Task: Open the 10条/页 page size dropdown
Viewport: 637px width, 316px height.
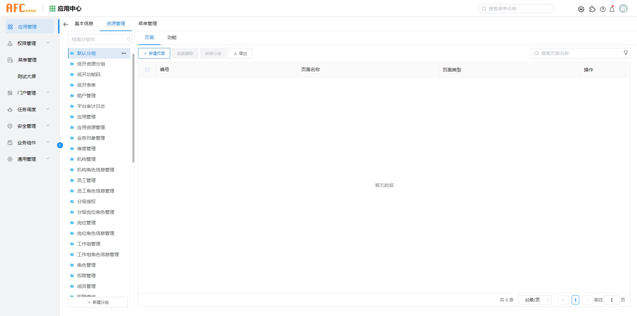Action: 535,300
